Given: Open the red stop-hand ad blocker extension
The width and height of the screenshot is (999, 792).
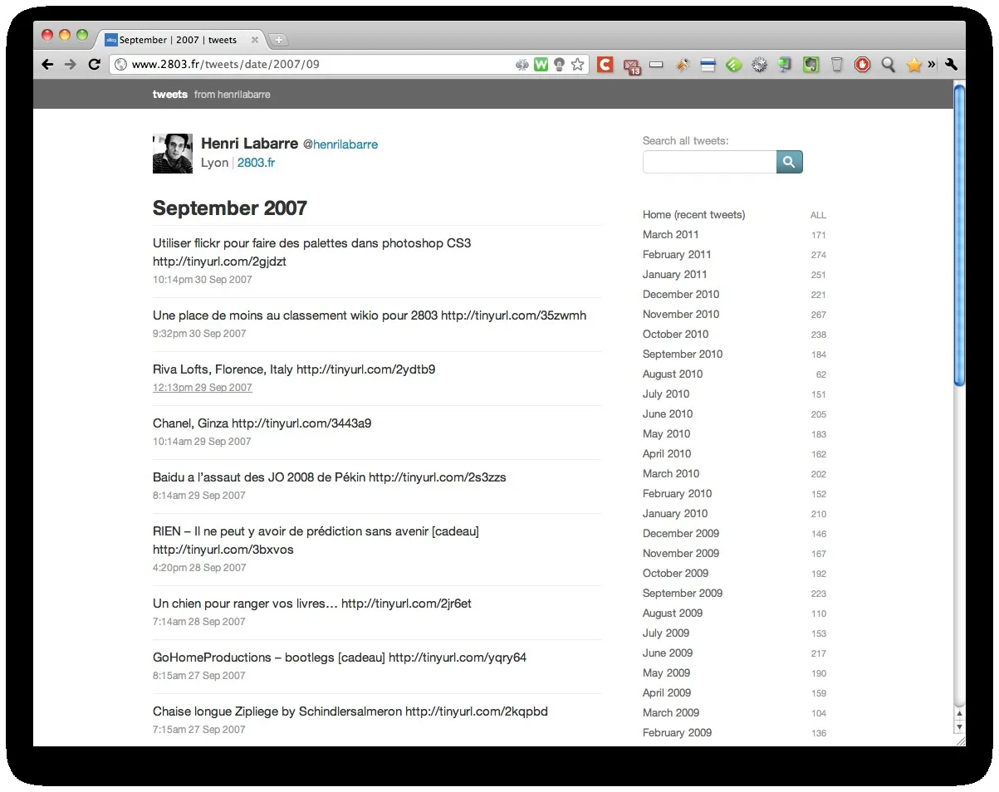Looking at the screenshot, I should pos(862,64).
